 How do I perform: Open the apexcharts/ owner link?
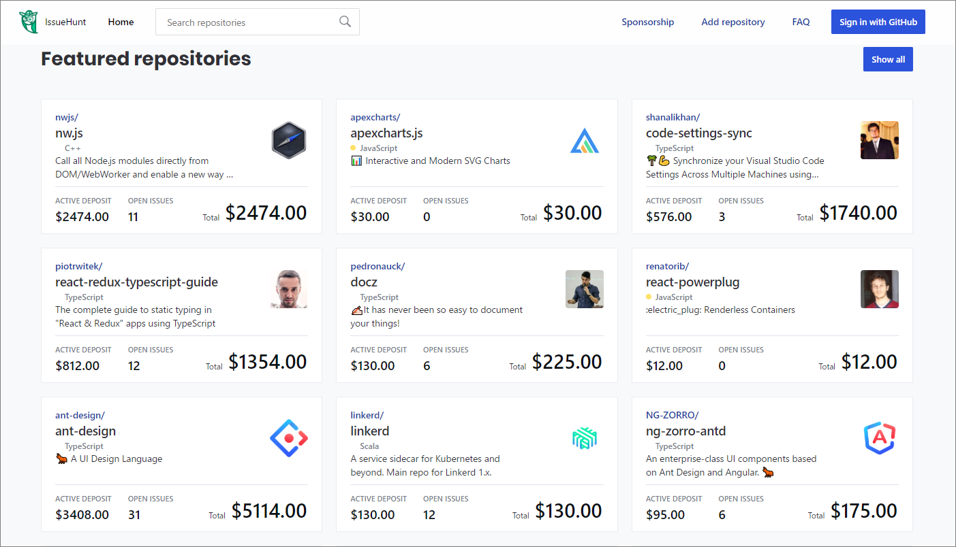click(x=375, y=117)
